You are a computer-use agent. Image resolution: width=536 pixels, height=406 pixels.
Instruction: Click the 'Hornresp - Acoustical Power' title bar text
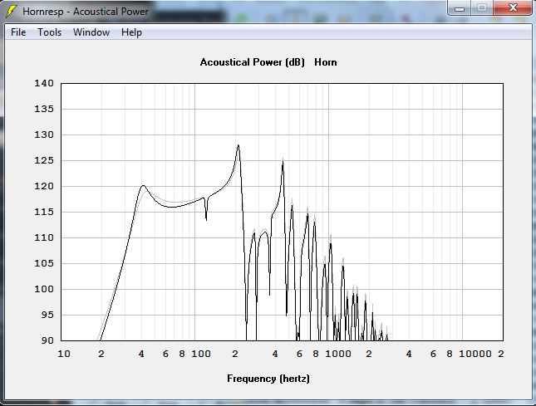[86, 12]
